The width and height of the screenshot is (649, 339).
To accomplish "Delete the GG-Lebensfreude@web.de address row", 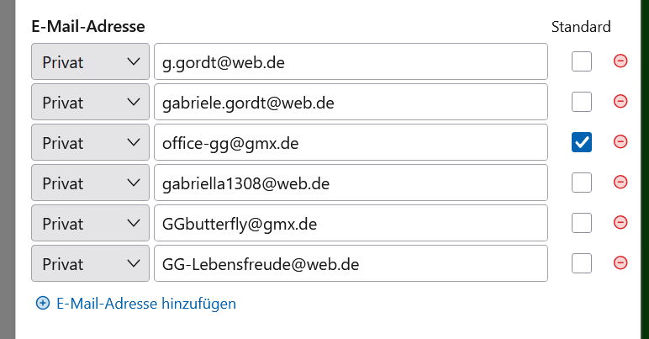I will pyautogui.click(x=620, y=262).
